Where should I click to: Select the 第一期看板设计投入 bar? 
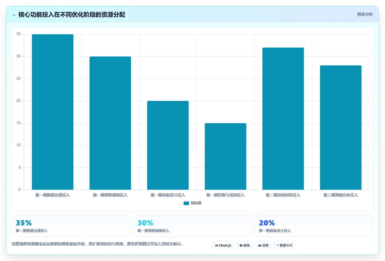(x=168, y=145)
